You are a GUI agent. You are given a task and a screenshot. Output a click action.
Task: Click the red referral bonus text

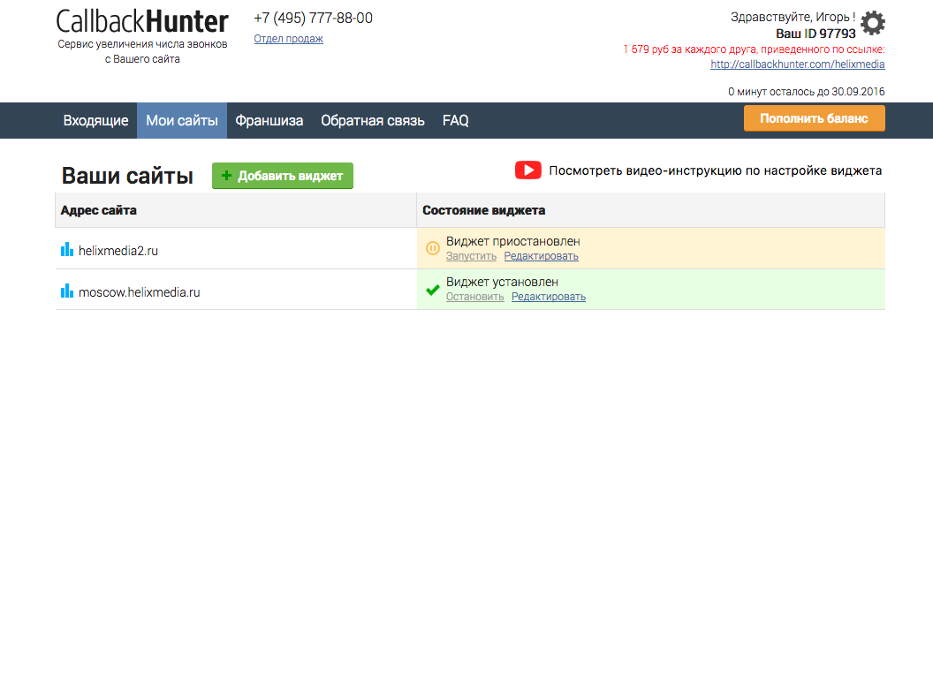[x=754, y=49]
